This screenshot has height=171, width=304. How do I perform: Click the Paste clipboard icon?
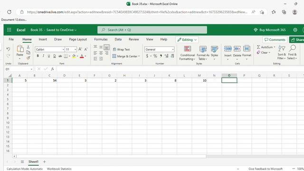click(20, 49)
